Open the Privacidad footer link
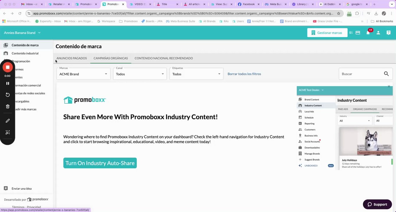The height and width of the screenshot is (212, 396). pos(34,207)
